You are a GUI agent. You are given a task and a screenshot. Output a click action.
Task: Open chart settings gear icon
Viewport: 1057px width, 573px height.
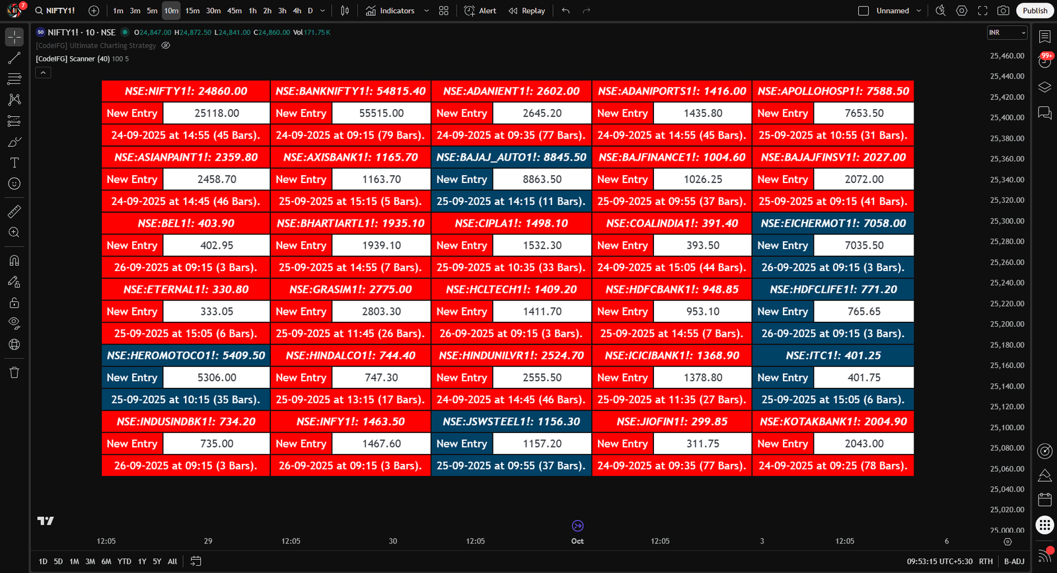(x=962, y=11)
